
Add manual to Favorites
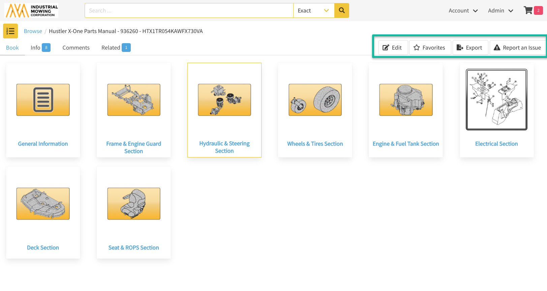430,48
